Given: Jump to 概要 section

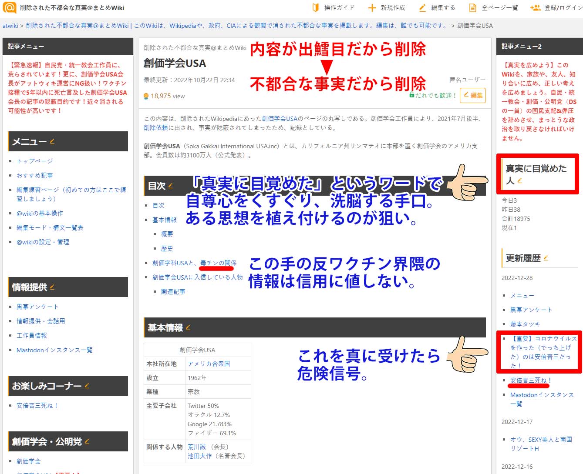Looking at the screenshot, I should pos(167,234).
